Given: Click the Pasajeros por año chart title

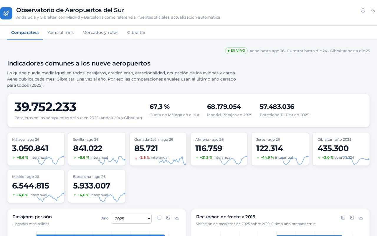Looking at the screenshot, I should (32, 217).
